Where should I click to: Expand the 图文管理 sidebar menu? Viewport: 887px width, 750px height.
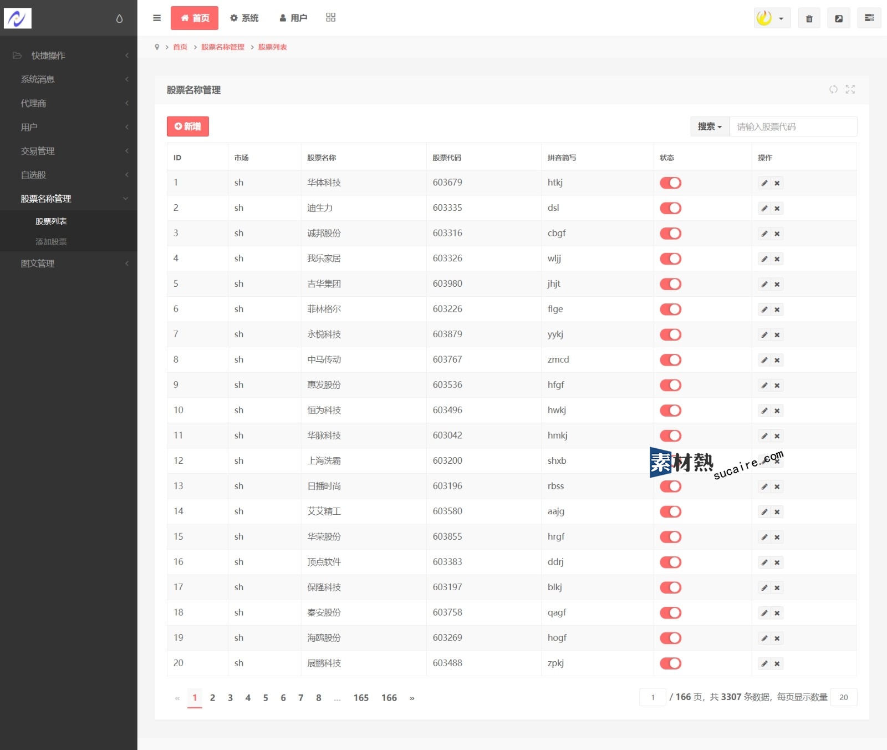69,263
